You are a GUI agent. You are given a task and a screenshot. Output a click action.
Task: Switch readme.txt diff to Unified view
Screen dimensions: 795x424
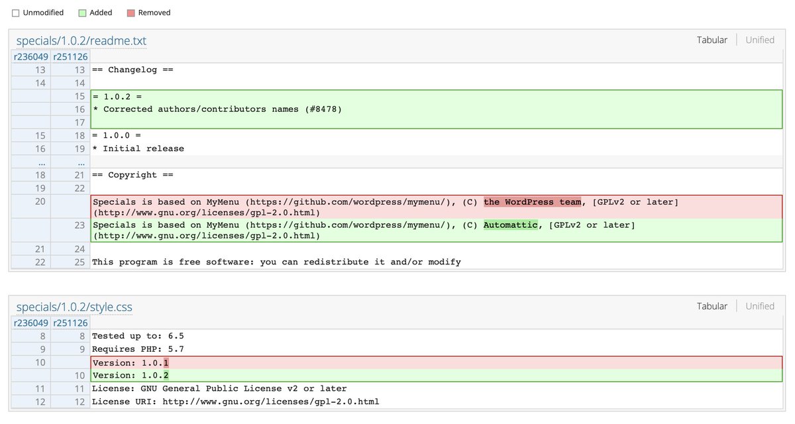coord(760,40)
